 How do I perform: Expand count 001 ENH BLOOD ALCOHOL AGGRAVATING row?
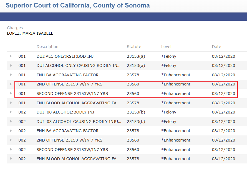tap(11, 103)
